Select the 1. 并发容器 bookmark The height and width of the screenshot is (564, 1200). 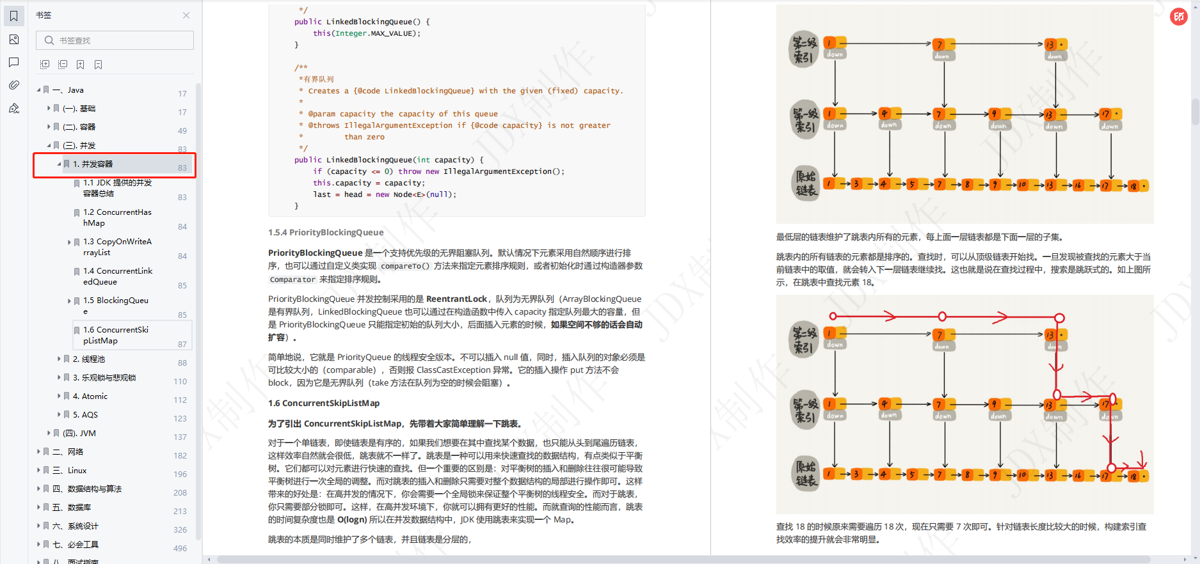click(93, 164)
